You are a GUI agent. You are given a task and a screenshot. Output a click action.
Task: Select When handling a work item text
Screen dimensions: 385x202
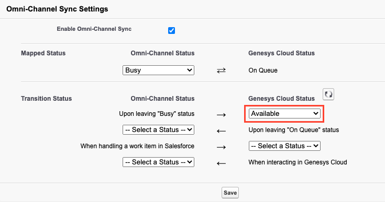(x=137, y=146)
